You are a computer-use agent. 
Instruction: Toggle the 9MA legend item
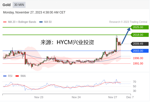coord(21,76)
